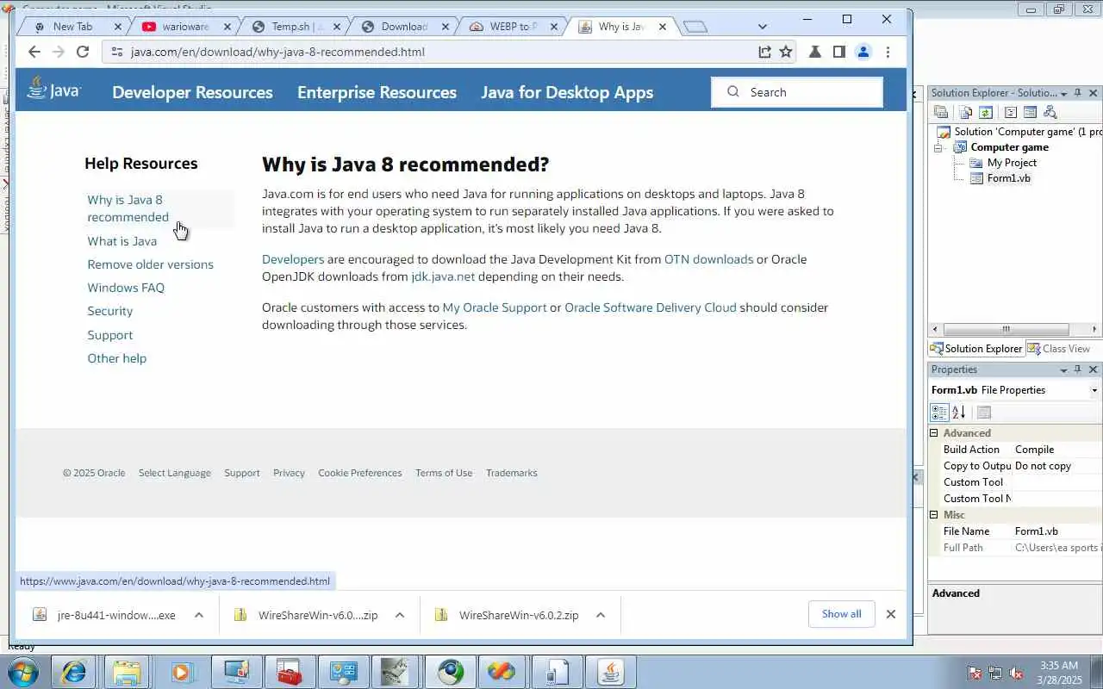Click the Solution Explorer horizontal scrollbar thumb
Viewport: 1103px width, 689px height.
point(1006,330)
